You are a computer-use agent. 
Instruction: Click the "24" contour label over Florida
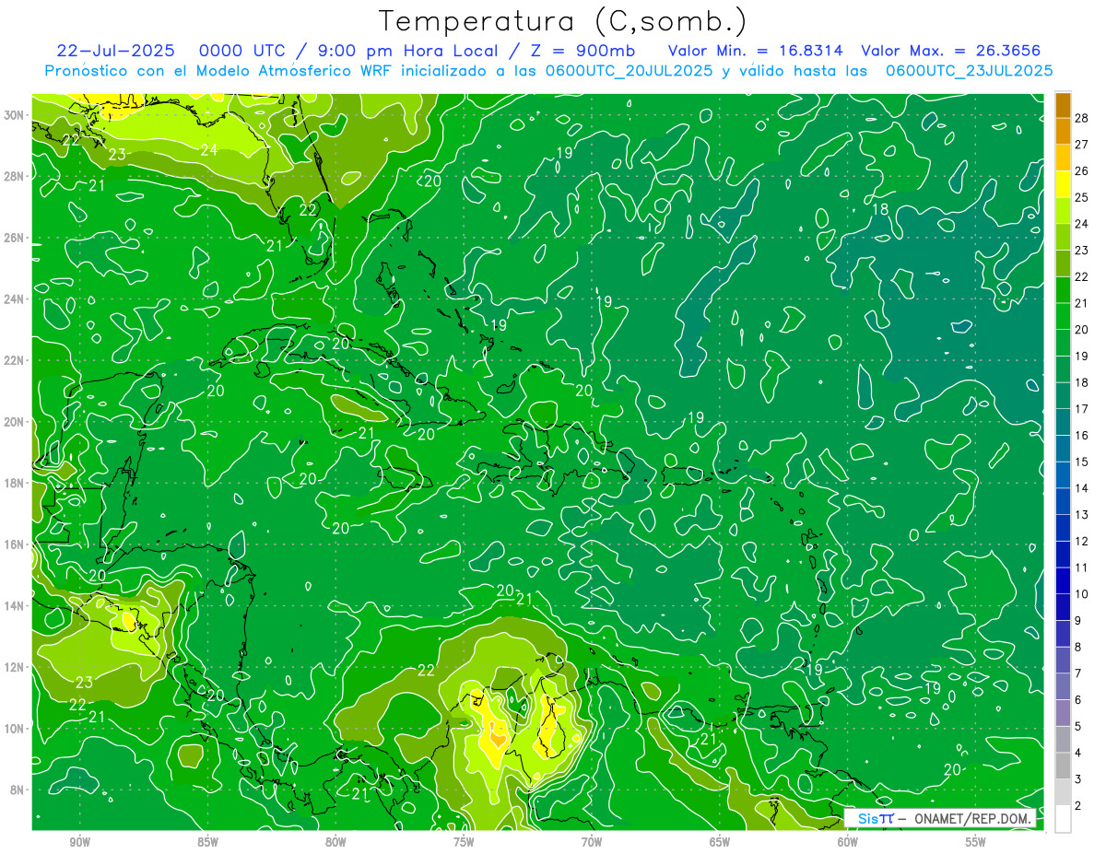(209, 149)
